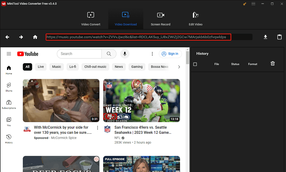Screen dimensions: 286x172
Task: Click the Status column header
Action: tap(235, 64)
